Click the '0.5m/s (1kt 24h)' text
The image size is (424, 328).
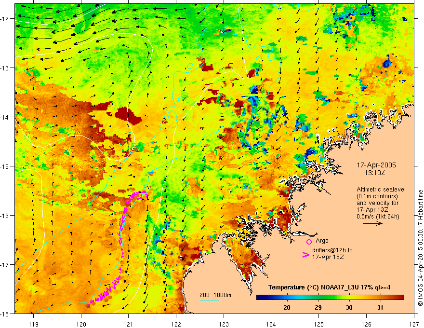[378, 217]
